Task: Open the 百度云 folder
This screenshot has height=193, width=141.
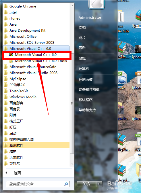Action: coord(36,109)
